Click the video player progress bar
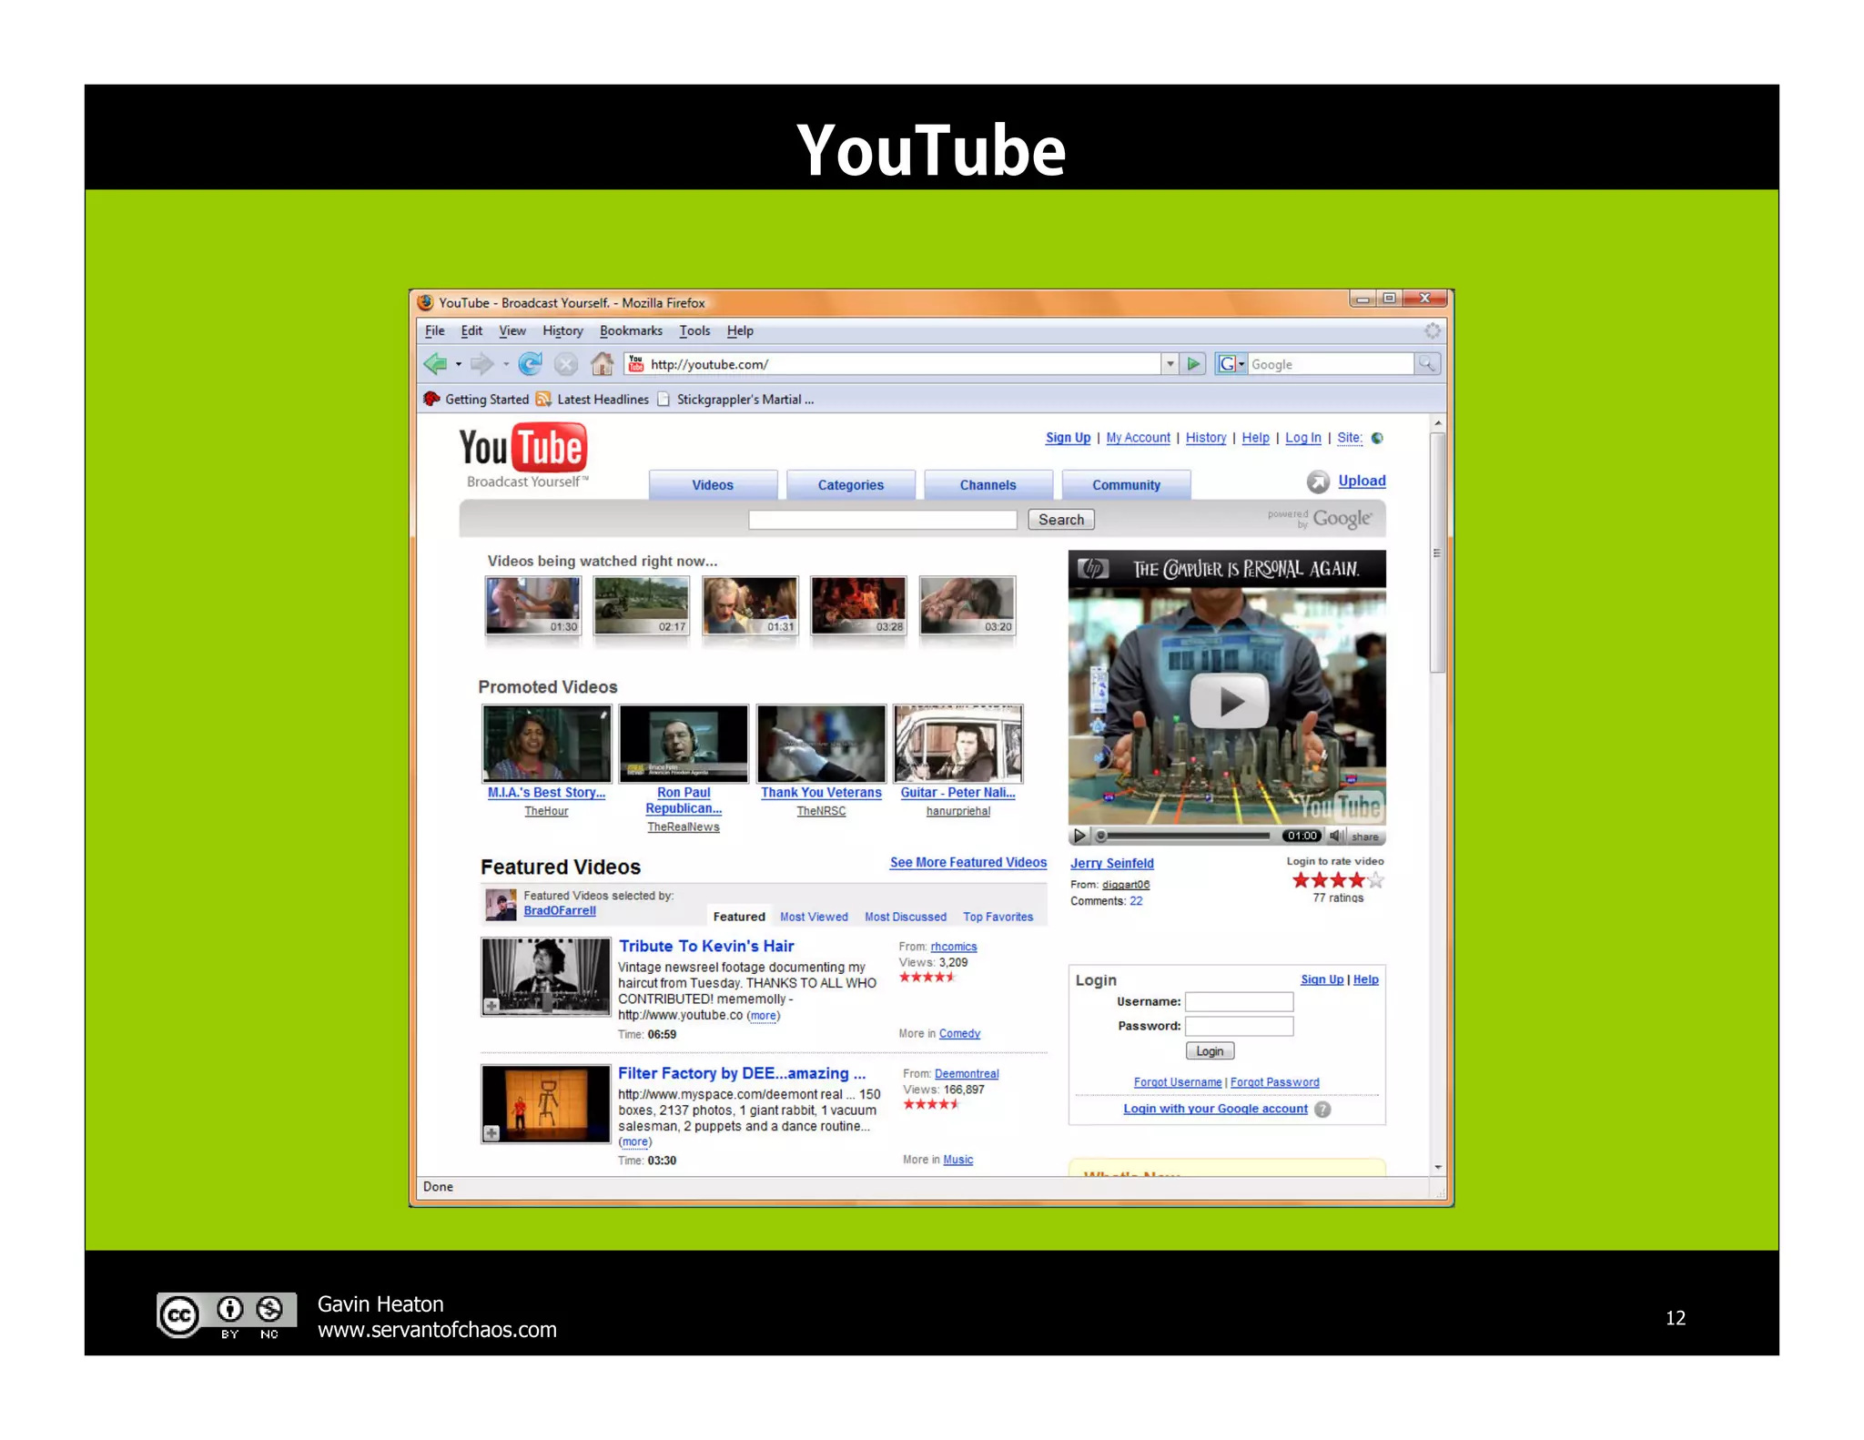1864x1440 pixels. [1188, 836]
